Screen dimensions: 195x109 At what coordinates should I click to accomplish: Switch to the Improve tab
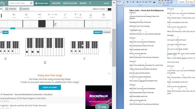point(24,9)
